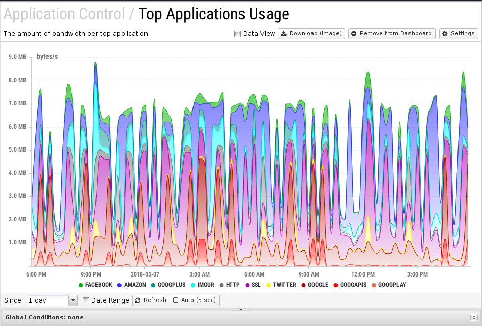Toggle SSL legend entry

253,285
